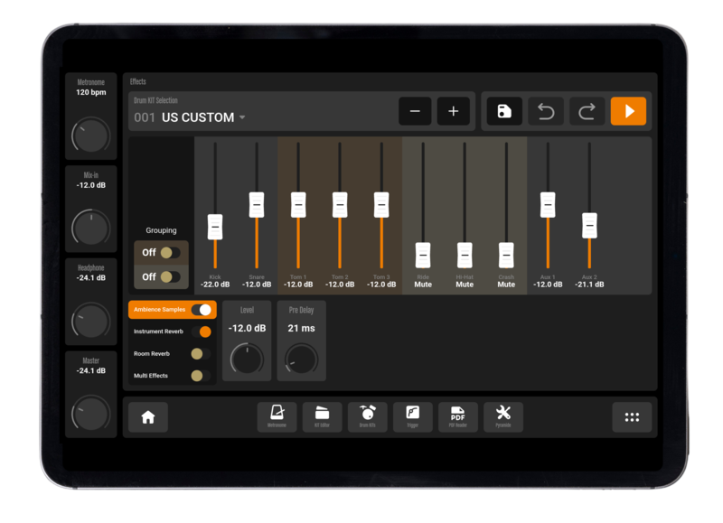Viewport: 723px width, 523px height.
Task: Open the PDF Reader icon
Action: tap(458, 416)
